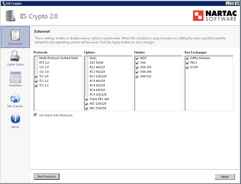Image resolution: width=241 pixels, height=184 pixels.
Task: Switch to Schannel tab label
Action: (15, 44)
